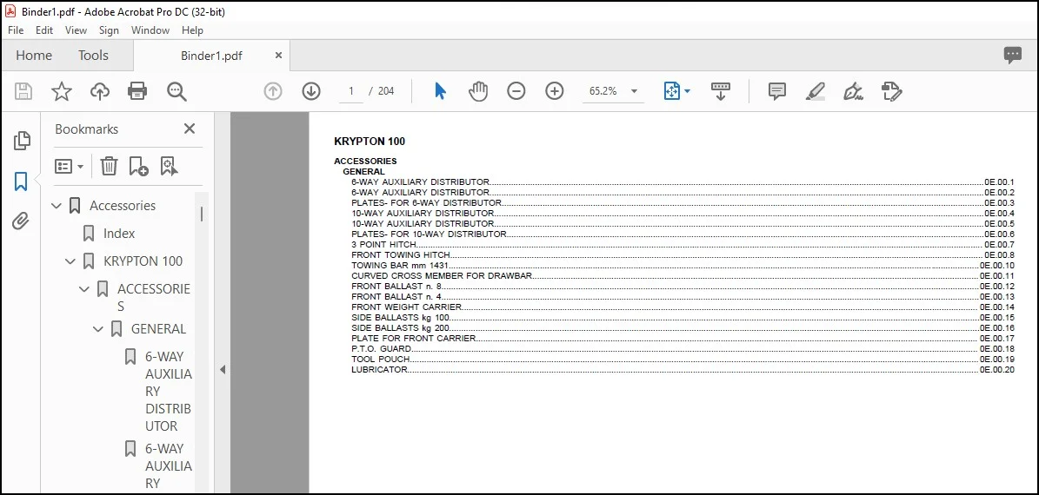This screenshot has width=1039, height=495.
Task: Collapse the KRYPTON 100 bookmark
Action: (70, 261)
